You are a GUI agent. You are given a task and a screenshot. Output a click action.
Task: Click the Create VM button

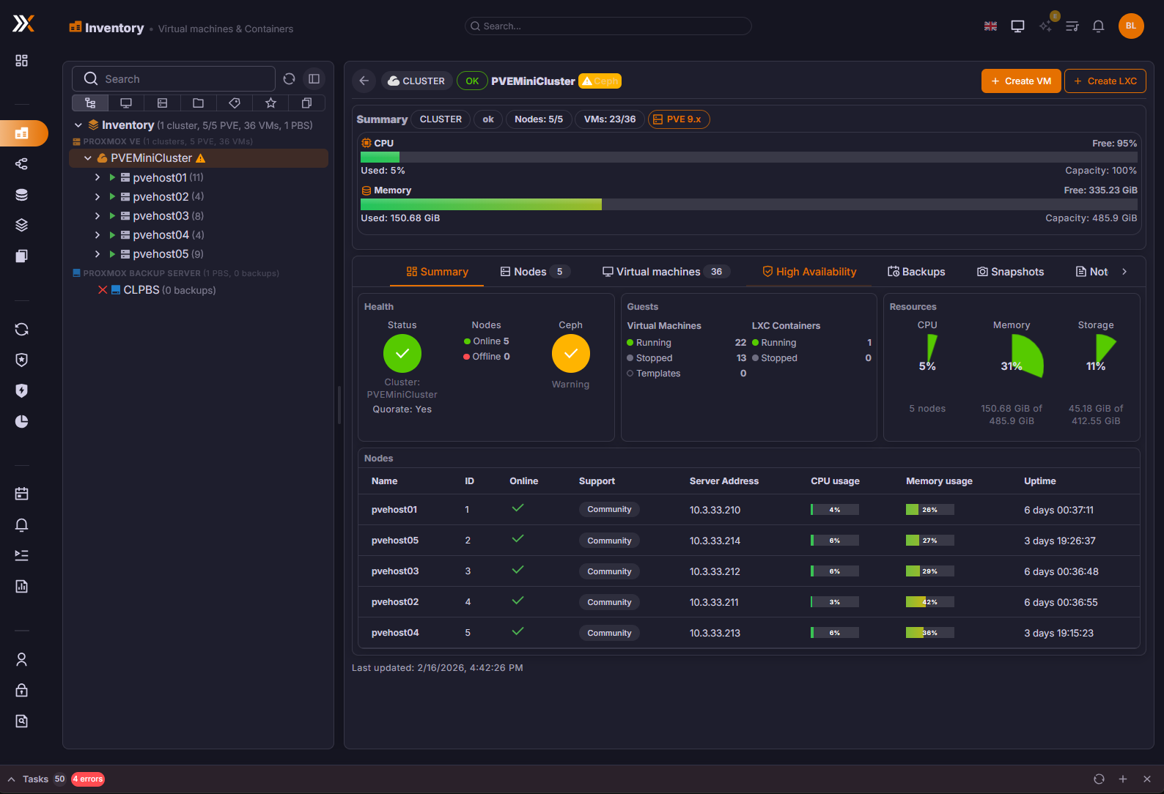1021,81
